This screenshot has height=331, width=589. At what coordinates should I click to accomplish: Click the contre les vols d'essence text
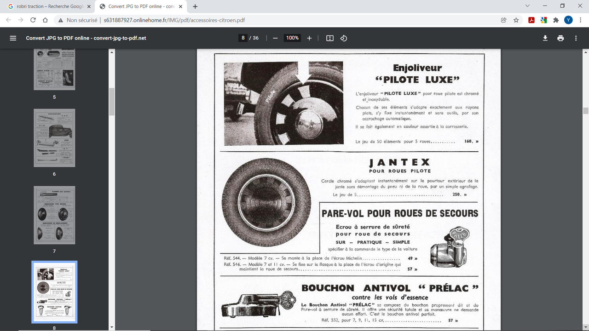390,297
